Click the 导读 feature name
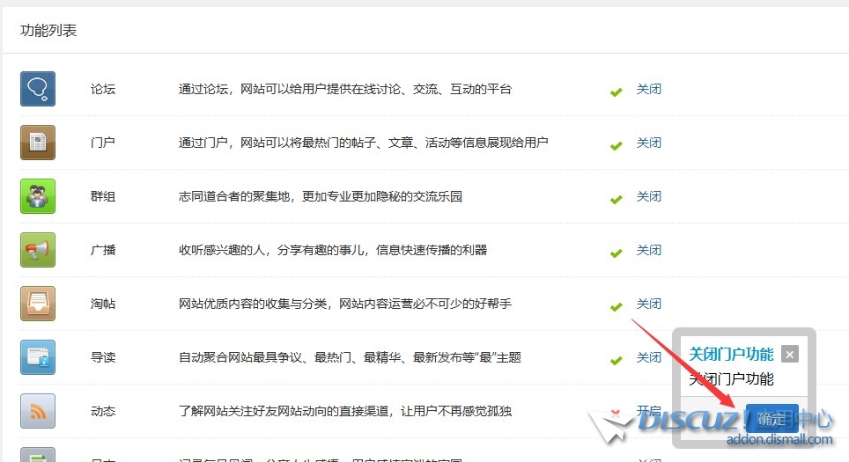Screen dimensions: 849x462 pyautogui.click(x=103, y=357)
